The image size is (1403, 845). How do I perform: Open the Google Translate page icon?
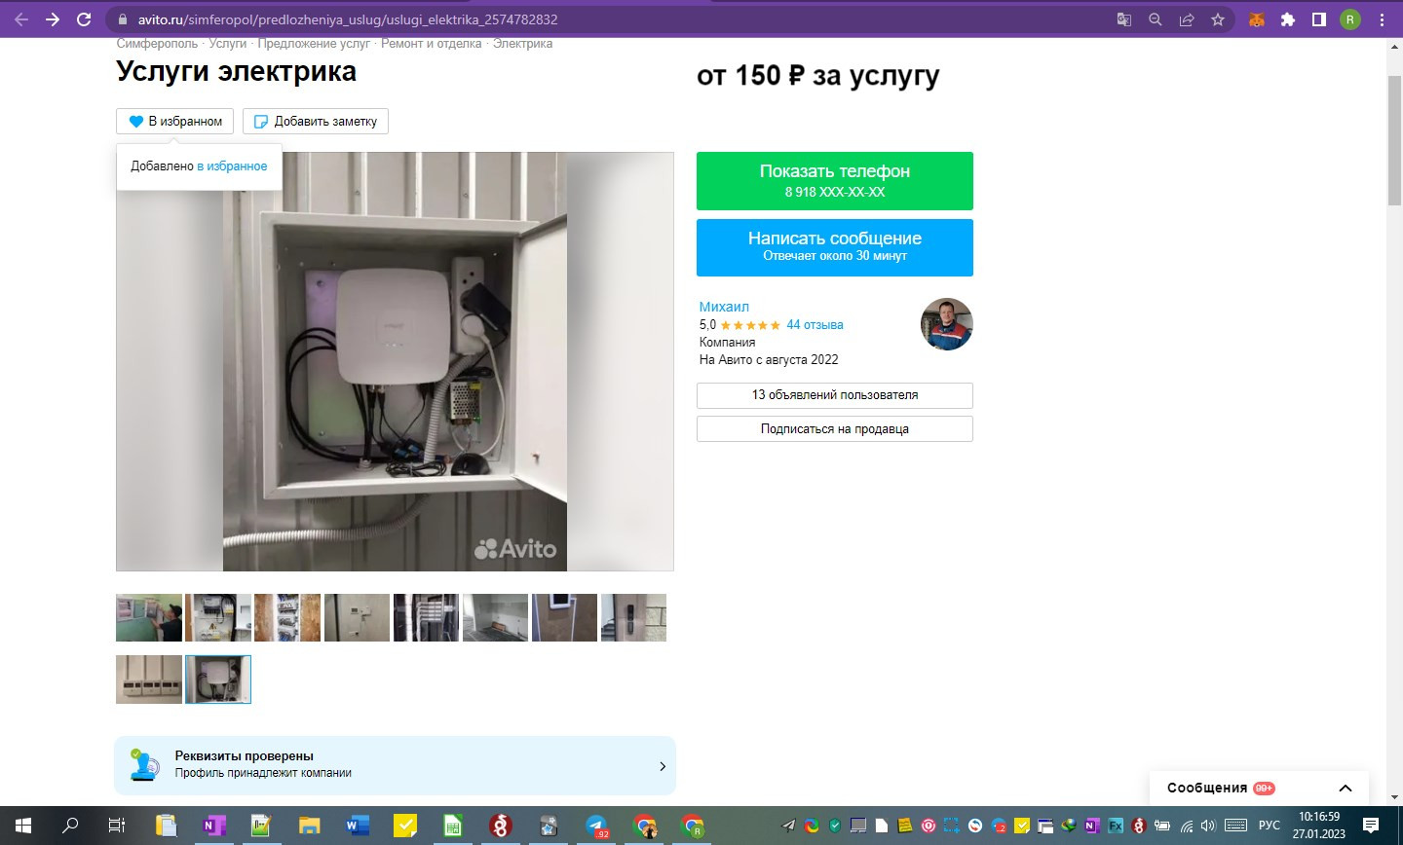coord(1124,19)
